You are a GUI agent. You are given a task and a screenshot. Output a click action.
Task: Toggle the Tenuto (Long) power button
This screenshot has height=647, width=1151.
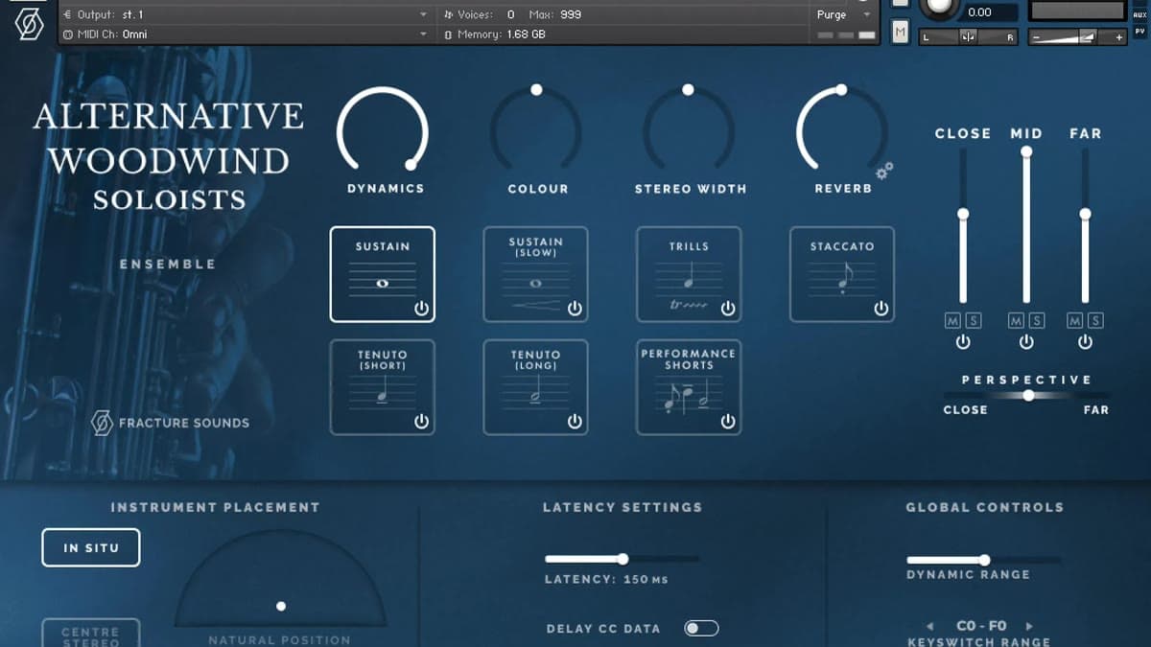575,422
